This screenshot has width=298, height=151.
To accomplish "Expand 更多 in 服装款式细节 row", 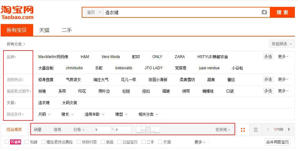I will click(x=283, y=91).
